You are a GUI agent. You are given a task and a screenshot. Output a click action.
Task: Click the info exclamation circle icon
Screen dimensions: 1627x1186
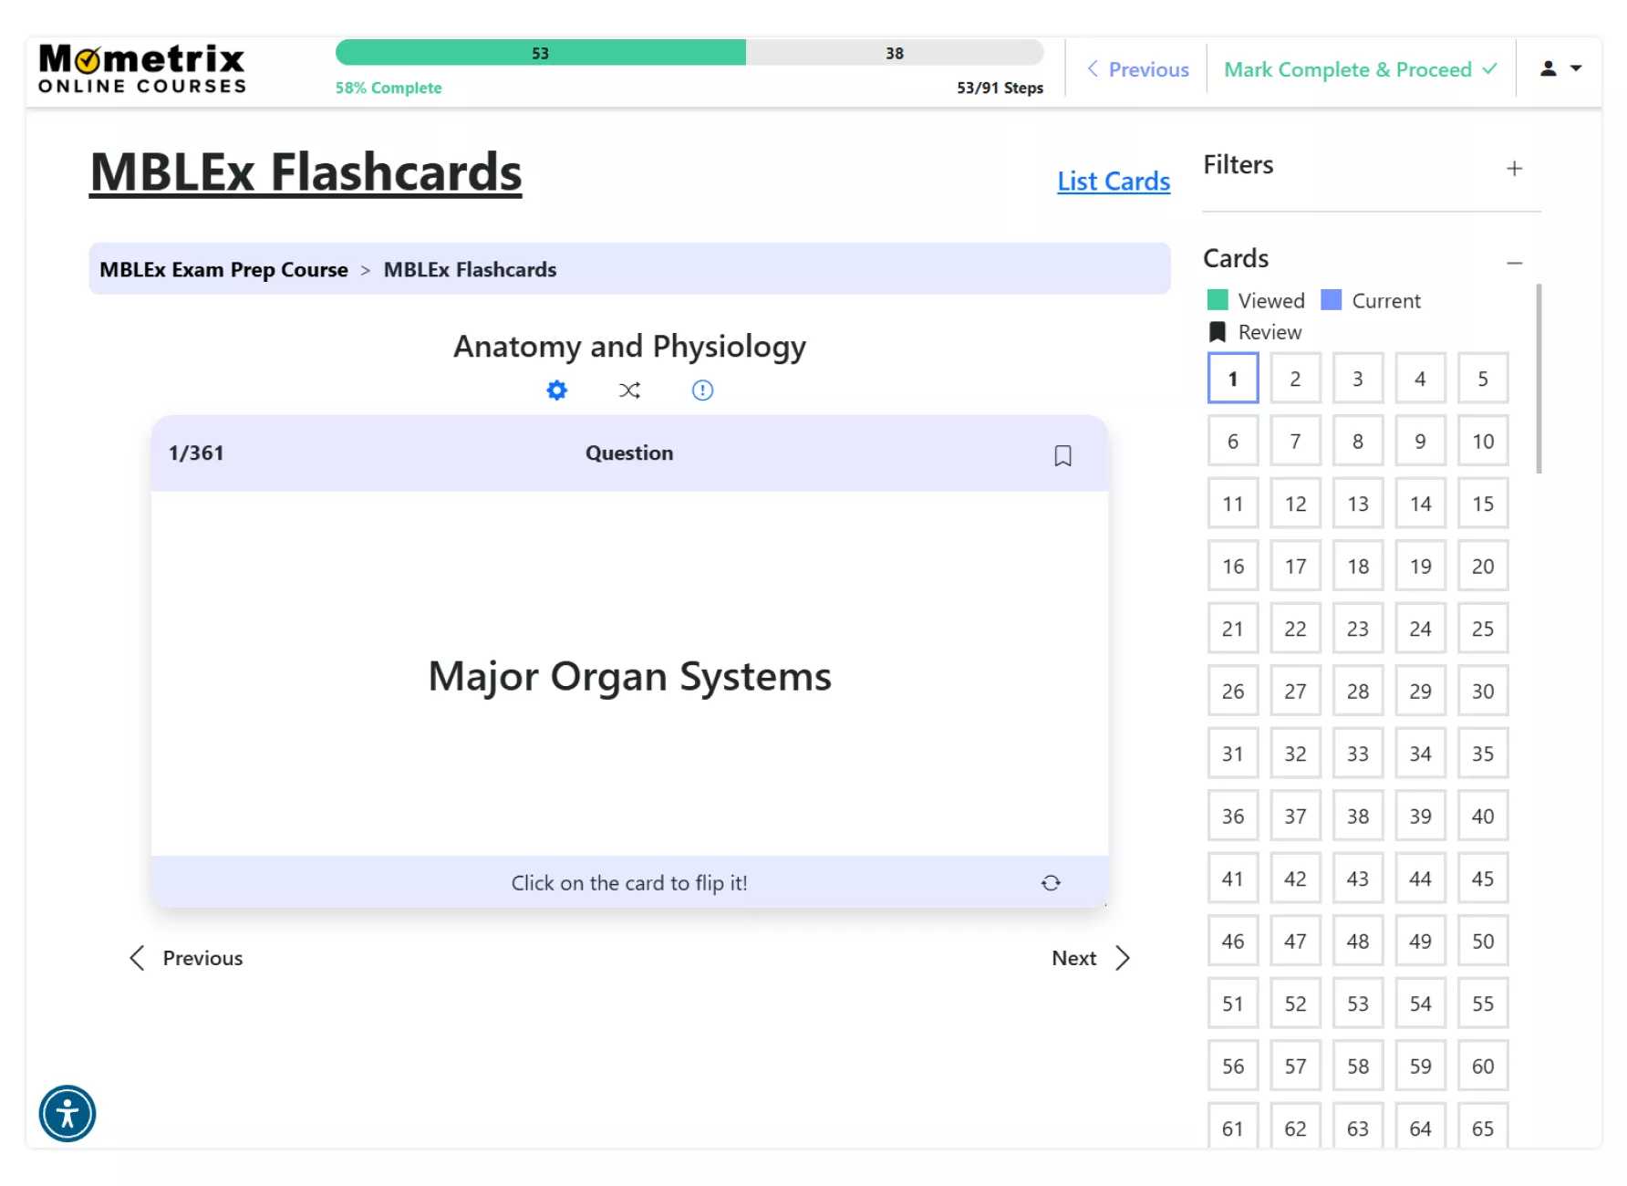tap(702, 390)
